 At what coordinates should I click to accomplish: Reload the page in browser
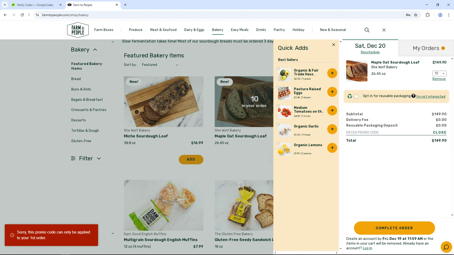(x=22, y=15)
